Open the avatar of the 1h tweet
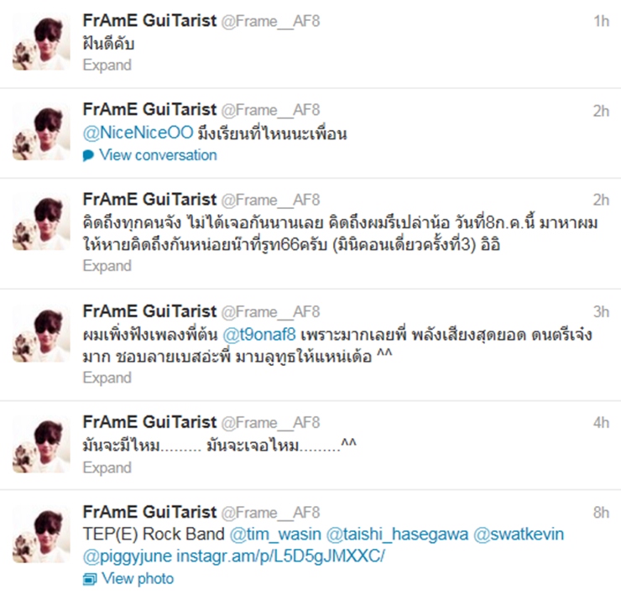This screenshot has height=600, width=621. tap(41, 43)
